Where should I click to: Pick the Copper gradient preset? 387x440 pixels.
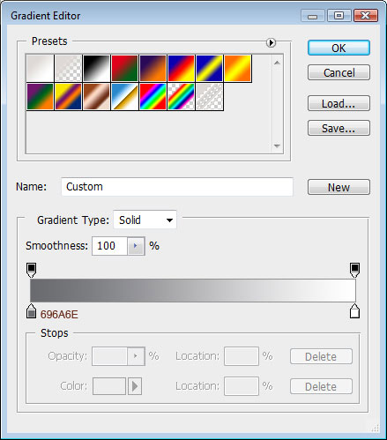point(96,96)
